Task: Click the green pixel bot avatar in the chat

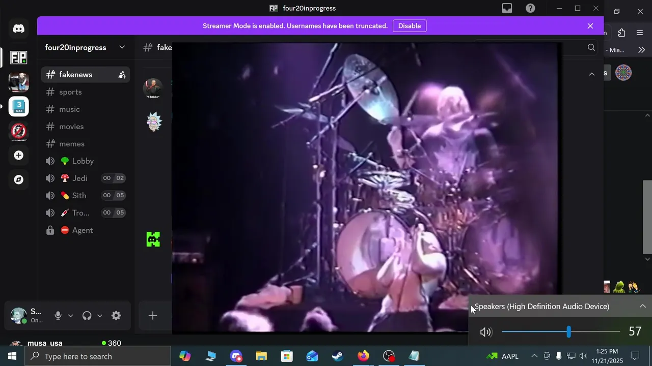Action: point(153,239)
